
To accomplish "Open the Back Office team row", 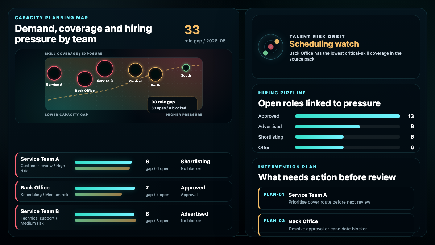I will pyautogui.click(x=124, y=191).
